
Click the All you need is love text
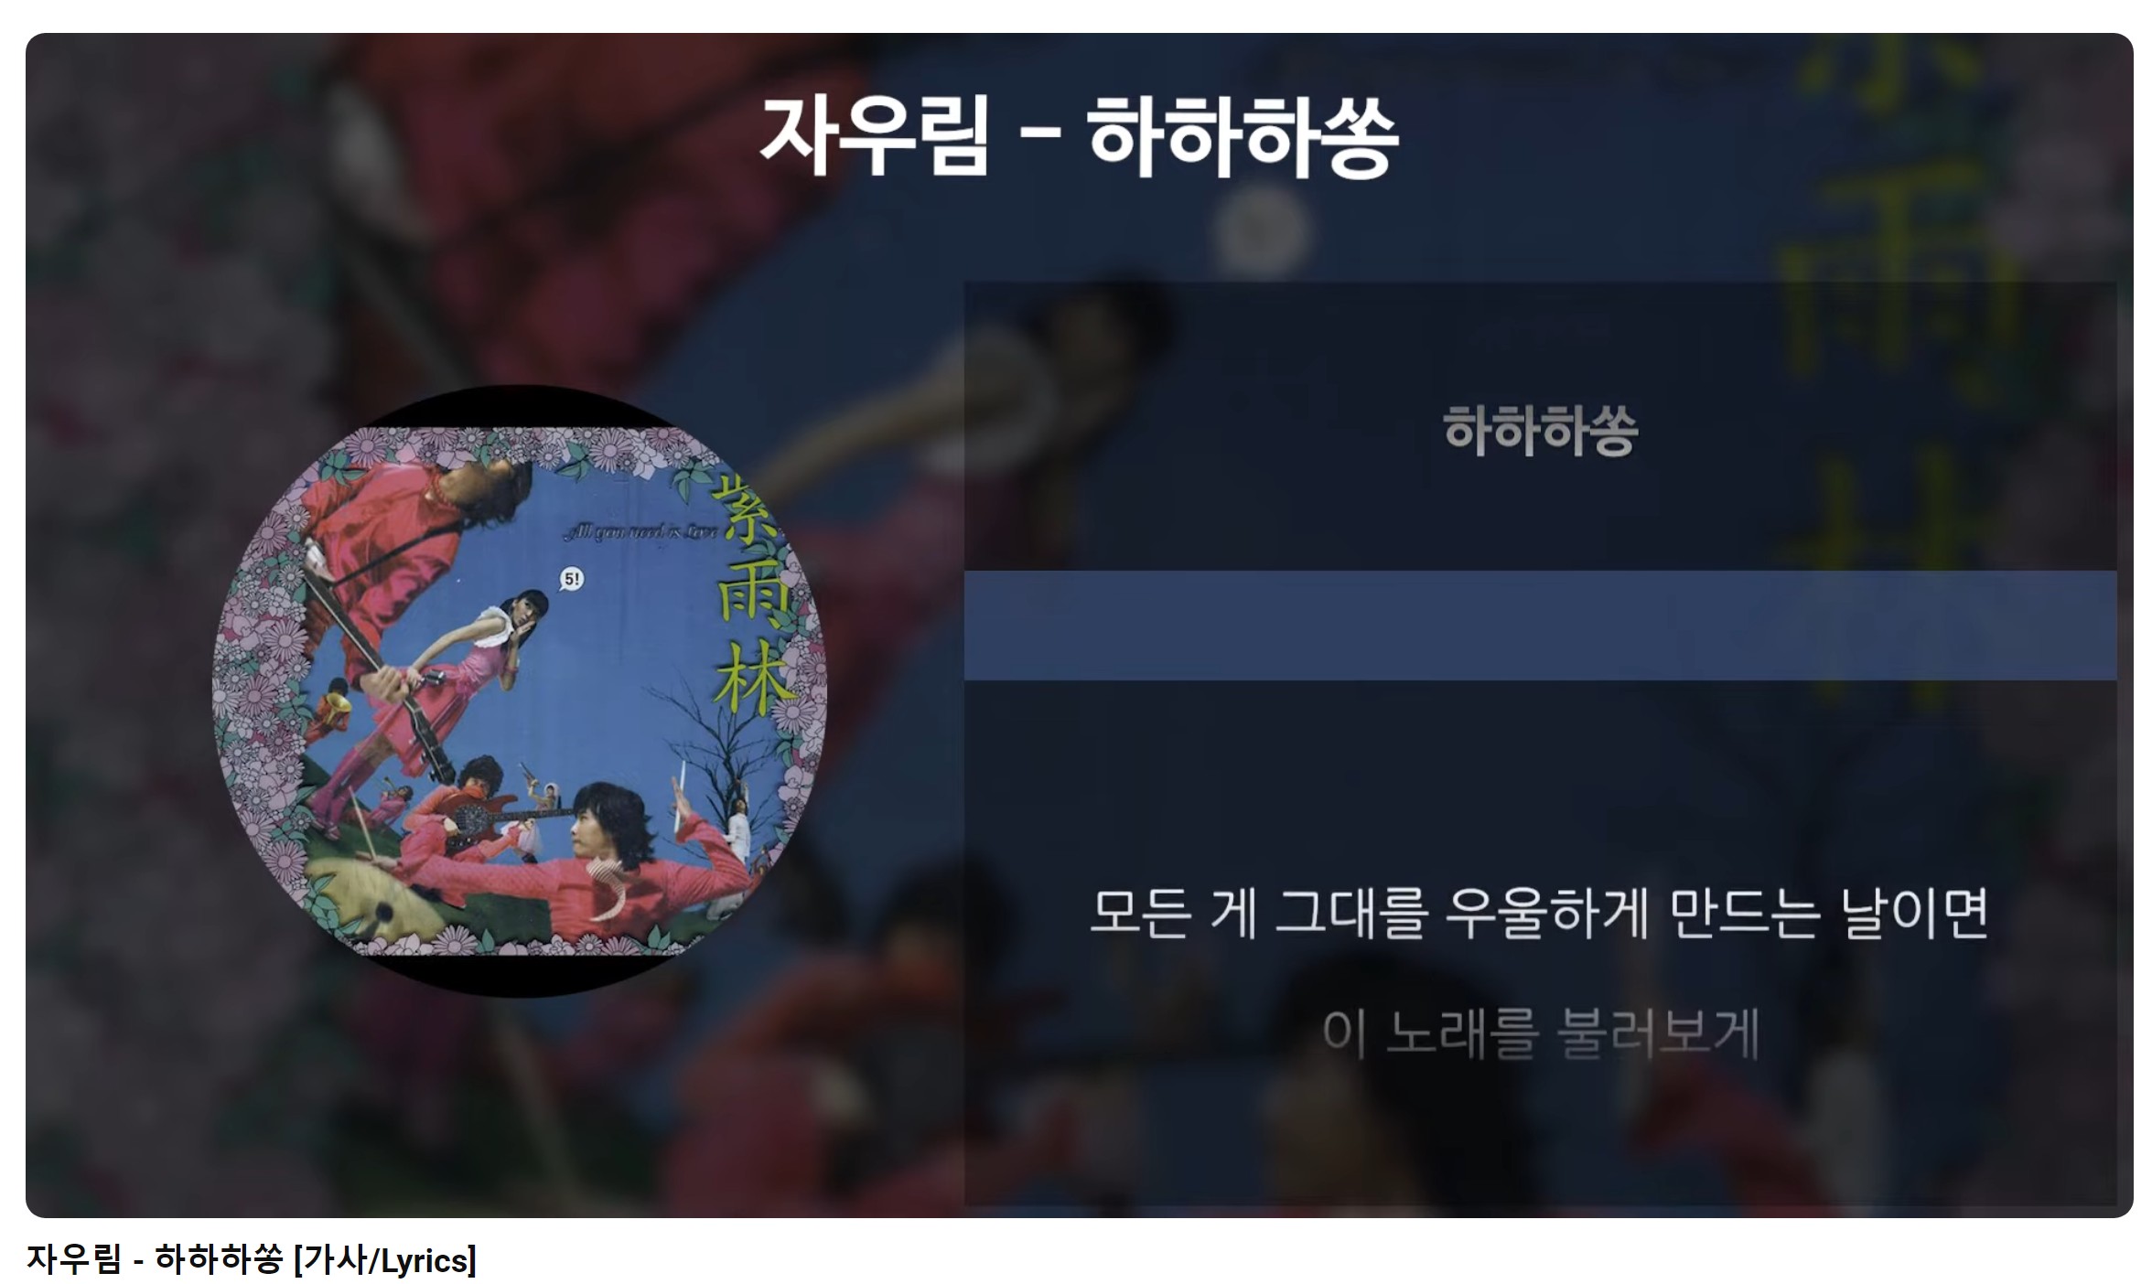coord(640,532)
